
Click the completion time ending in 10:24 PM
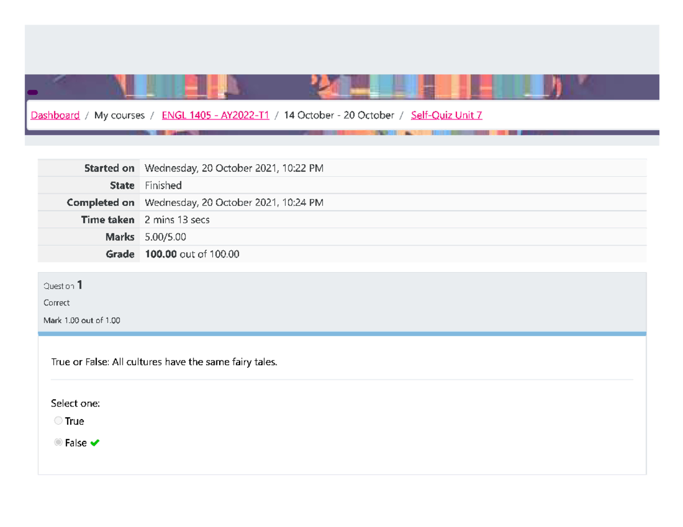(234, 202)
